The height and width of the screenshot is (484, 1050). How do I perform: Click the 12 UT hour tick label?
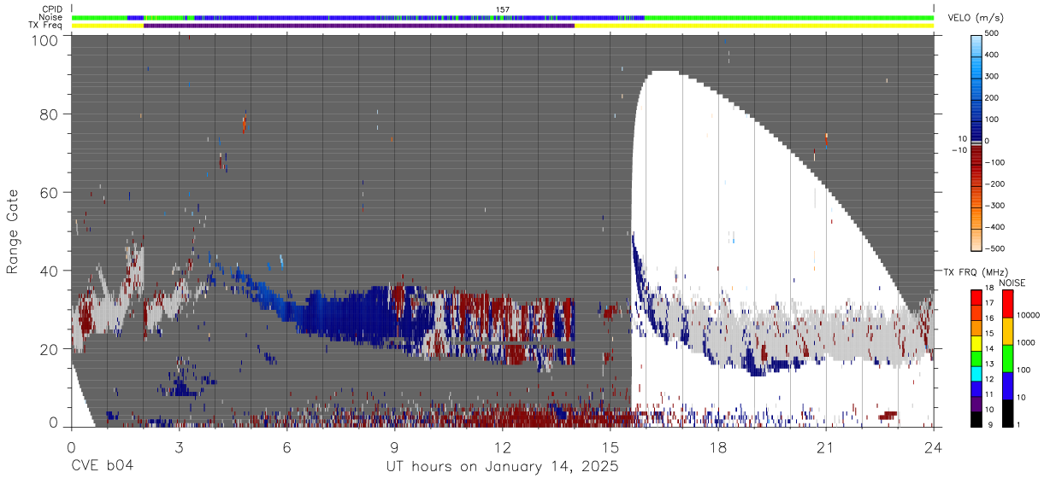point(502,446)
